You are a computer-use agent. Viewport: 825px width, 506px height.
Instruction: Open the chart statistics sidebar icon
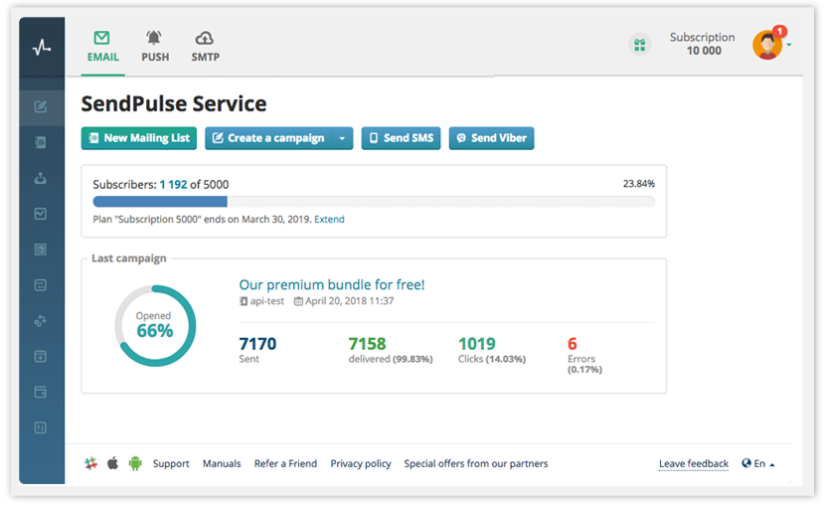(41, 214)
